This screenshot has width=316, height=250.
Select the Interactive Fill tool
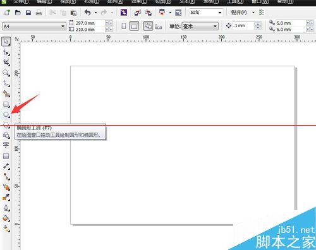(x=6, y=229)
